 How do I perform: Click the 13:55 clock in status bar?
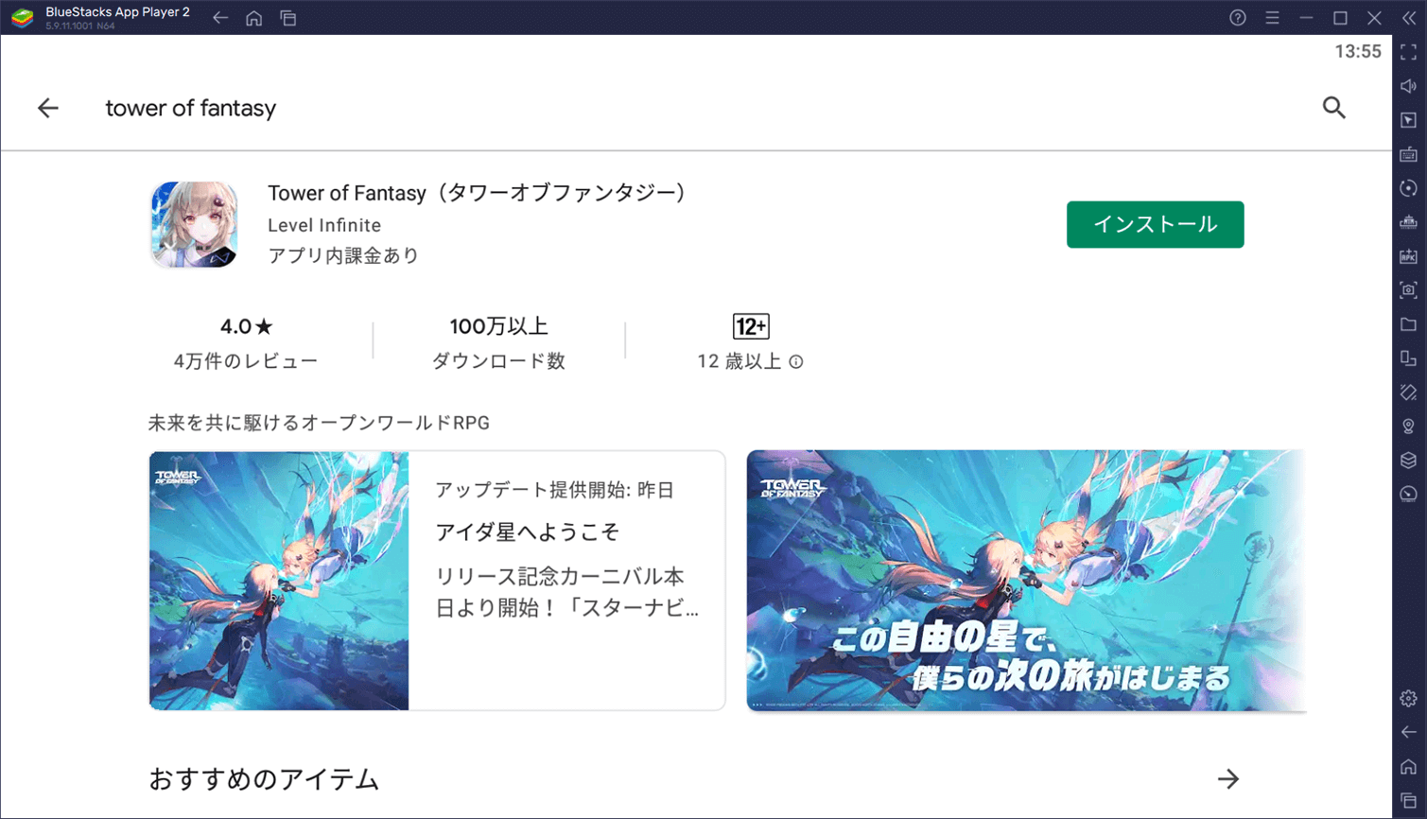coord(1358,52)
